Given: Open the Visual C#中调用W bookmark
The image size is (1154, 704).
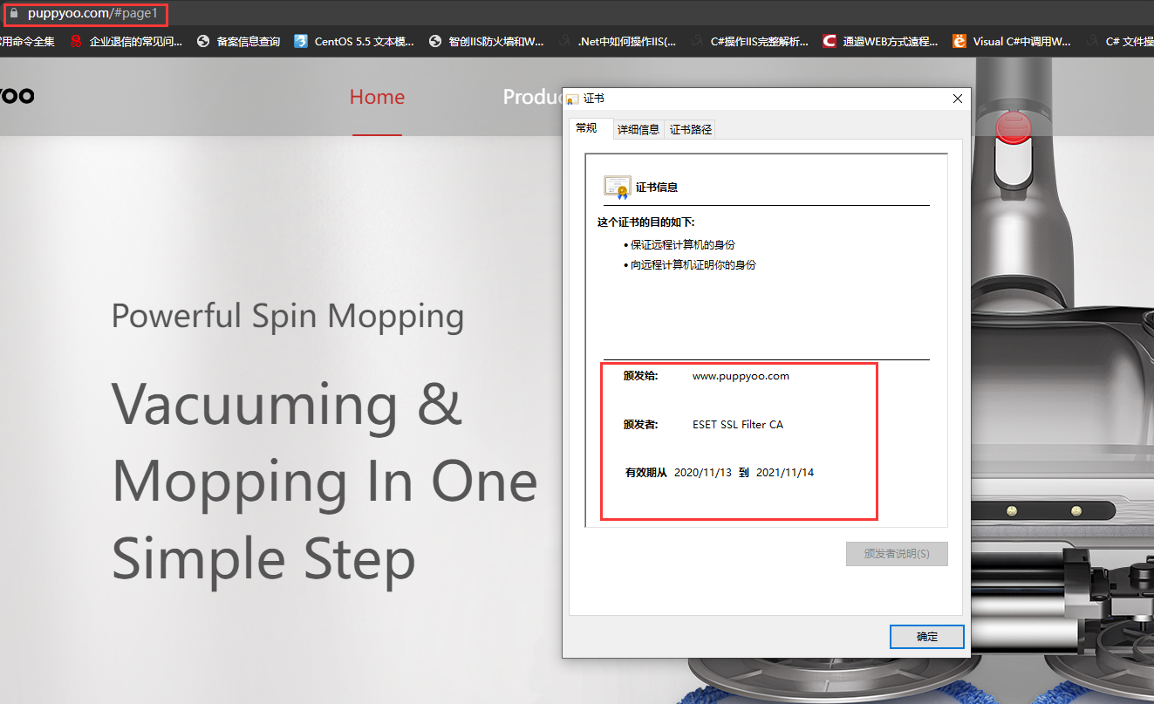Looking at the screenshot, I should point(1012,41).
